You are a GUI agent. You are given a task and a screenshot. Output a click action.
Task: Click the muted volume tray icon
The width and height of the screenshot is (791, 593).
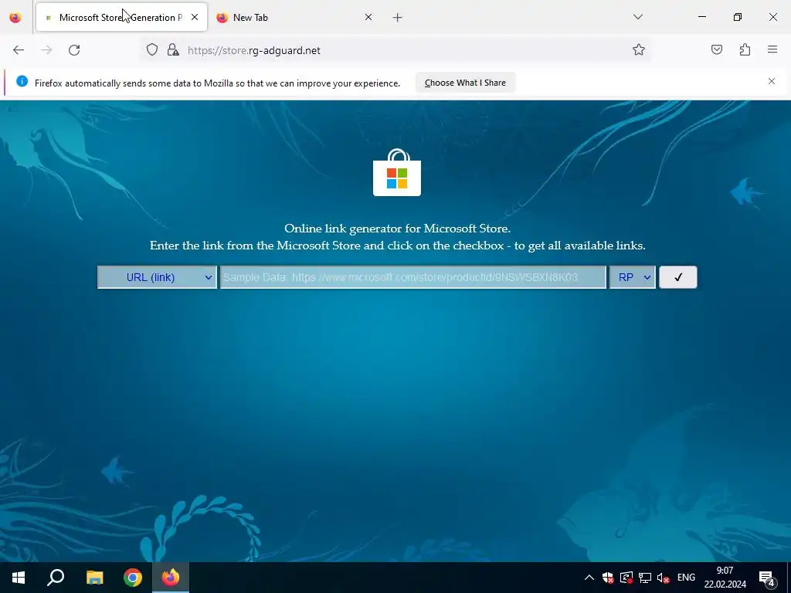point(664,578)
